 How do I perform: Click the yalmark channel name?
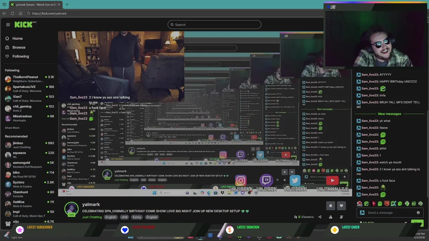tap(91, 205)
